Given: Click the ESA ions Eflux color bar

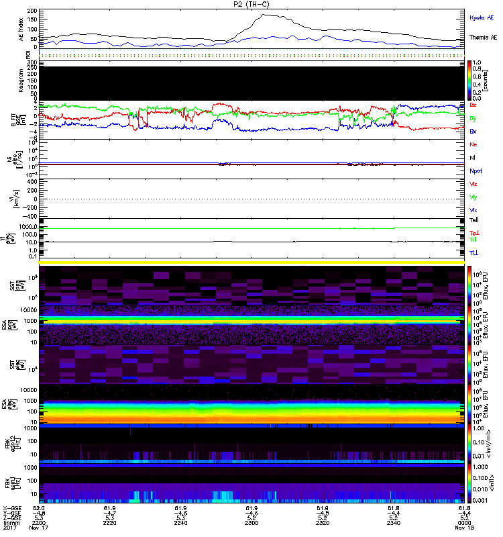Looking at the screenshot, I should coord(469,325).
